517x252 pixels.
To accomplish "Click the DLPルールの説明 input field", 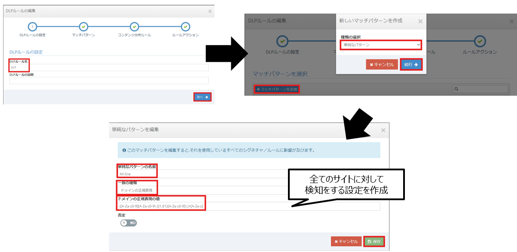I will 109,80.
